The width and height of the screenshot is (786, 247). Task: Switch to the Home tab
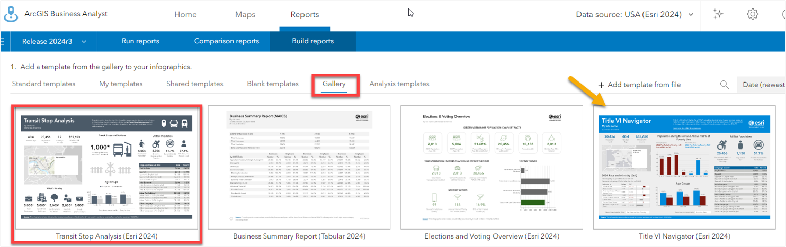[x=185, y=15]
